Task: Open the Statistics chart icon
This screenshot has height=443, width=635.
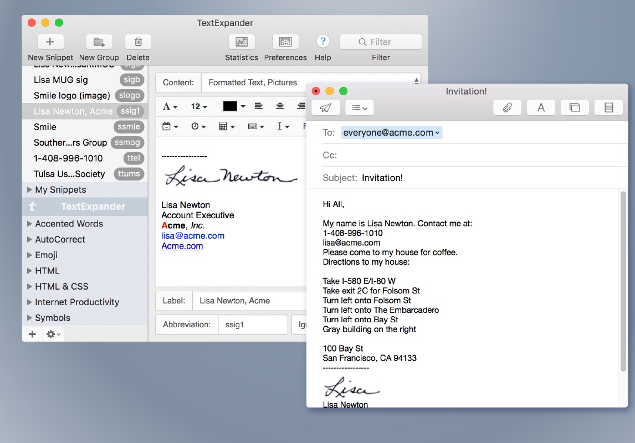Action: coord(242,42)
